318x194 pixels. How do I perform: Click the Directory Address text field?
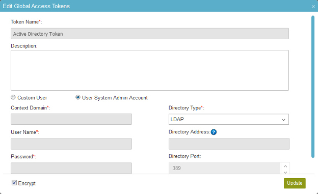pyautogui.click(x=229, y=144)
